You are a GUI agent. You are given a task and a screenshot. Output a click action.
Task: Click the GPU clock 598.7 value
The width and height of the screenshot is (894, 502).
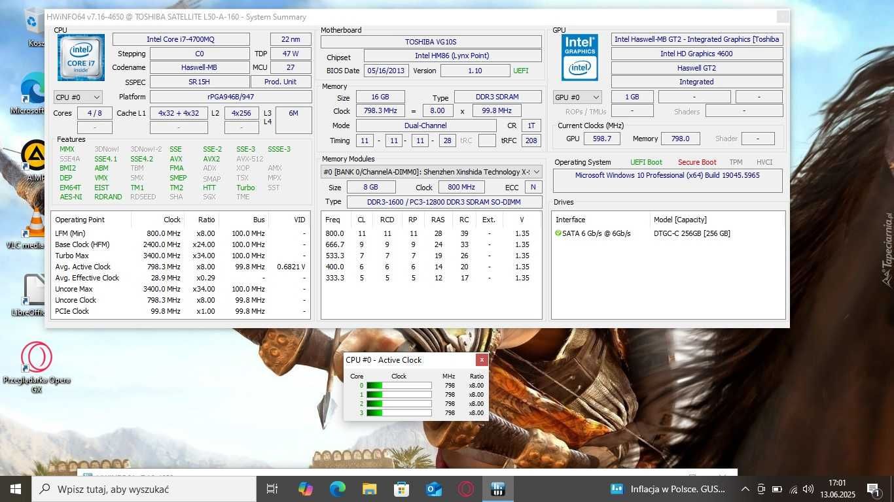click(x=602, y=139)
